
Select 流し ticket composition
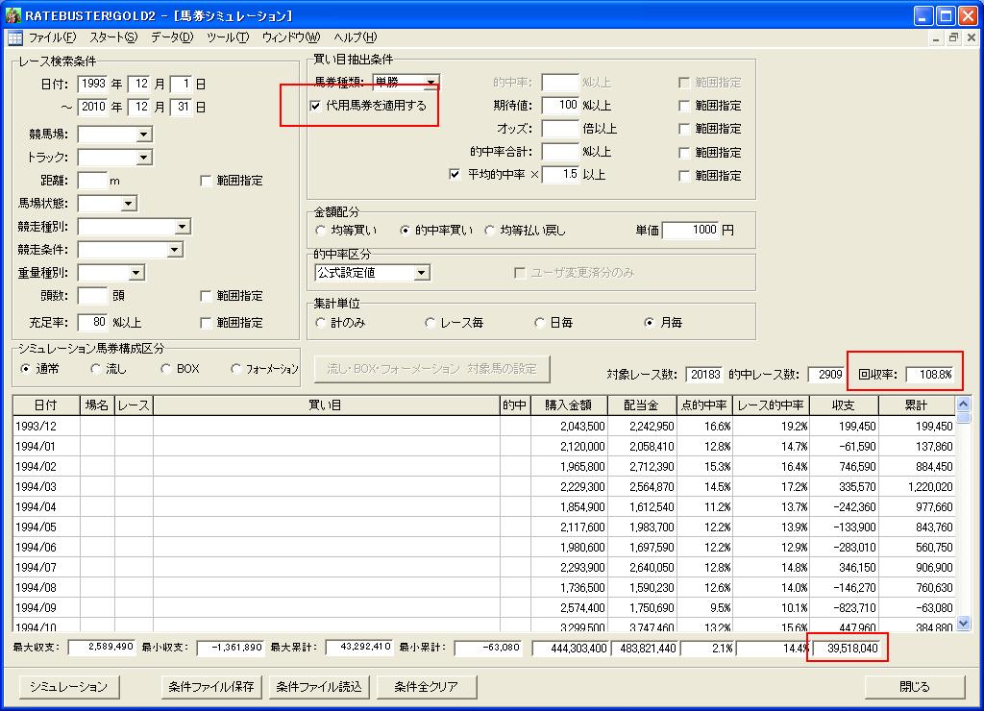[x=95, y=368]
